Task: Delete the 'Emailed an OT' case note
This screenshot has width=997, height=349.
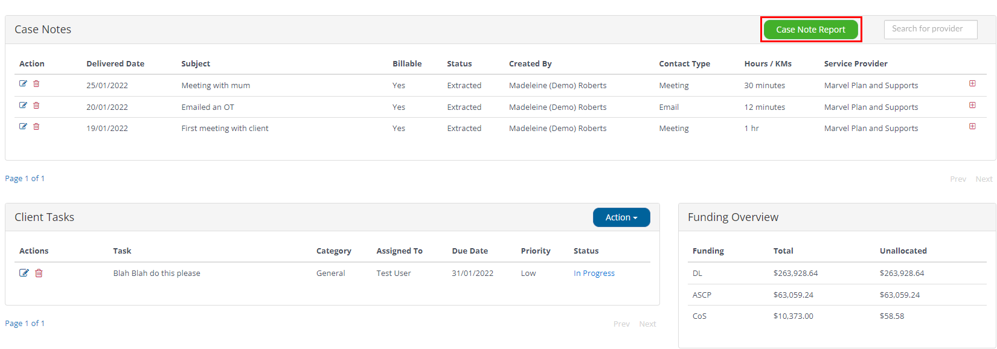Action: (36, 106)
